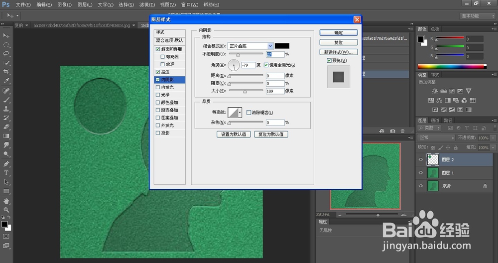Screen dimensions: 498x263
Task: Switch to the 路径 tab
Action: [448, 121]
